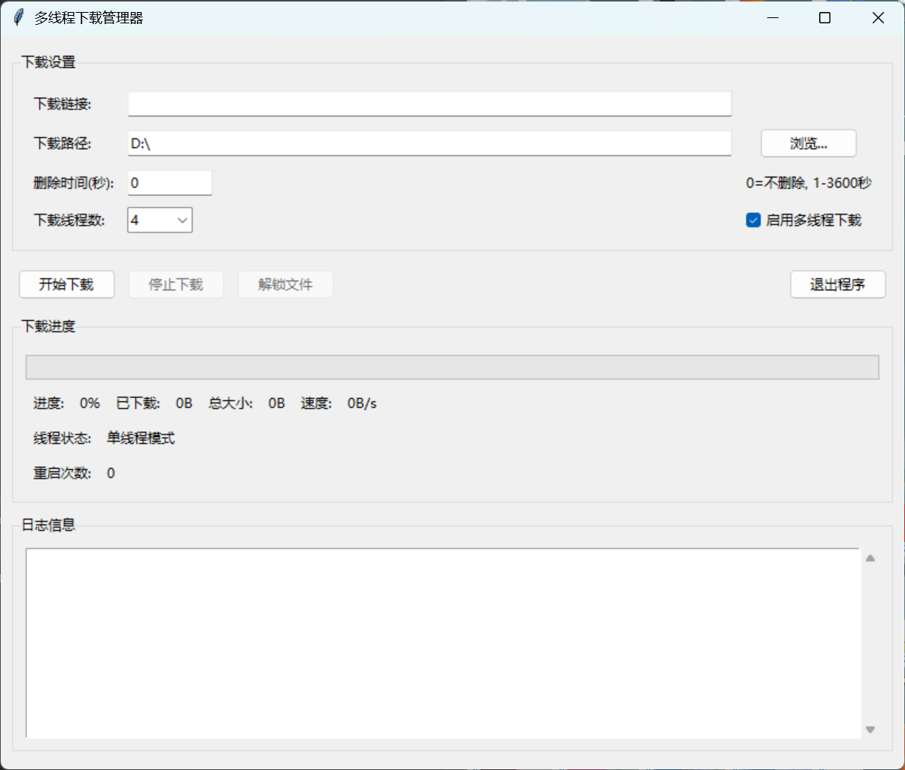905x770 pixels.
Task: Click the 重启次数 label
Action: [x=62, y=473]
